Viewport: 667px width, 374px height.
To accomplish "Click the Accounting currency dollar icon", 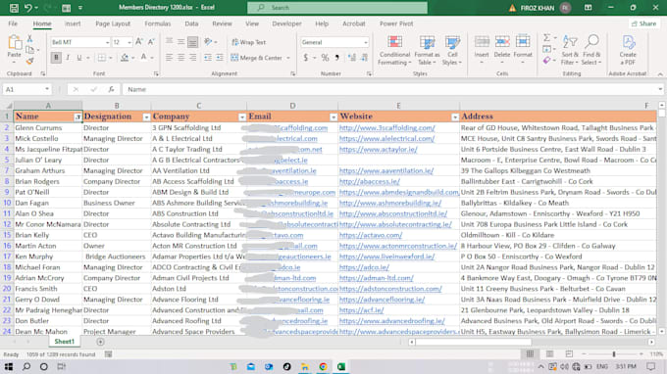I will tap(305, 58).
